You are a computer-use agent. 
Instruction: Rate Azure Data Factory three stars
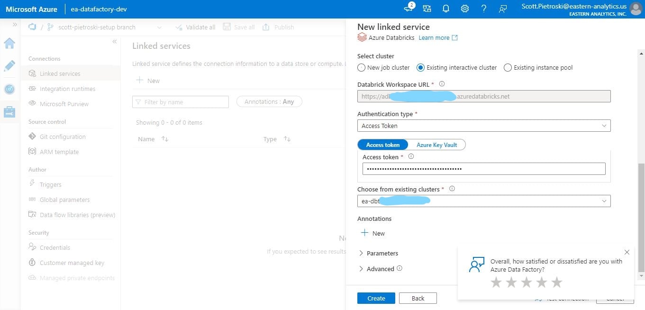coord(527,283)
